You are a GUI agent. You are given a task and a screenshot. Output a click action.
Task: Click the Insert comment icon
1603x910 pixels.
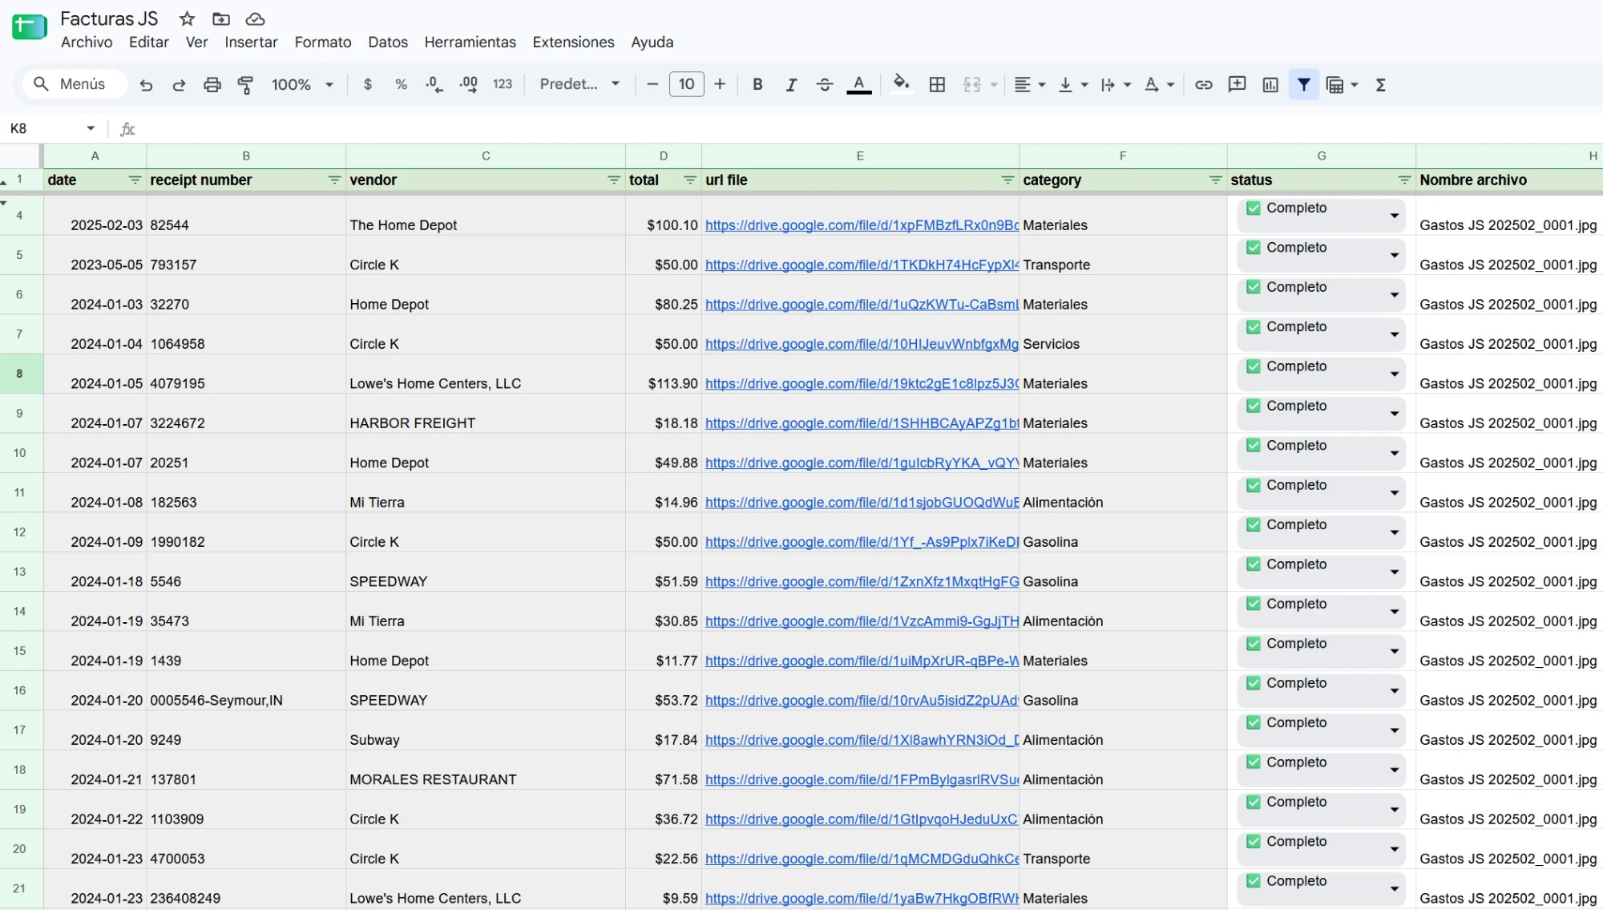[1238, 84]
